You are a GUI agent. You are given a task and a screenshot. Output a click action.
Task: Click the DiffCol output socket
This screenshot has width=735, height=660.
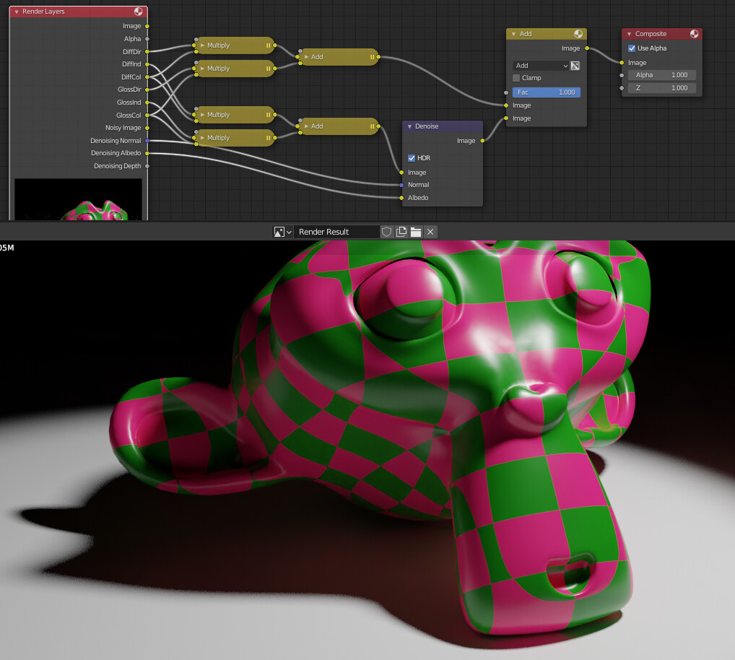(147, 77)
